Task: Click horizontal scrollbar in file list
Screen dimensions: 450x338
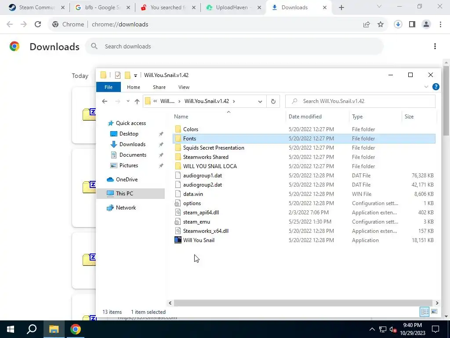Action: pos(303,303)
